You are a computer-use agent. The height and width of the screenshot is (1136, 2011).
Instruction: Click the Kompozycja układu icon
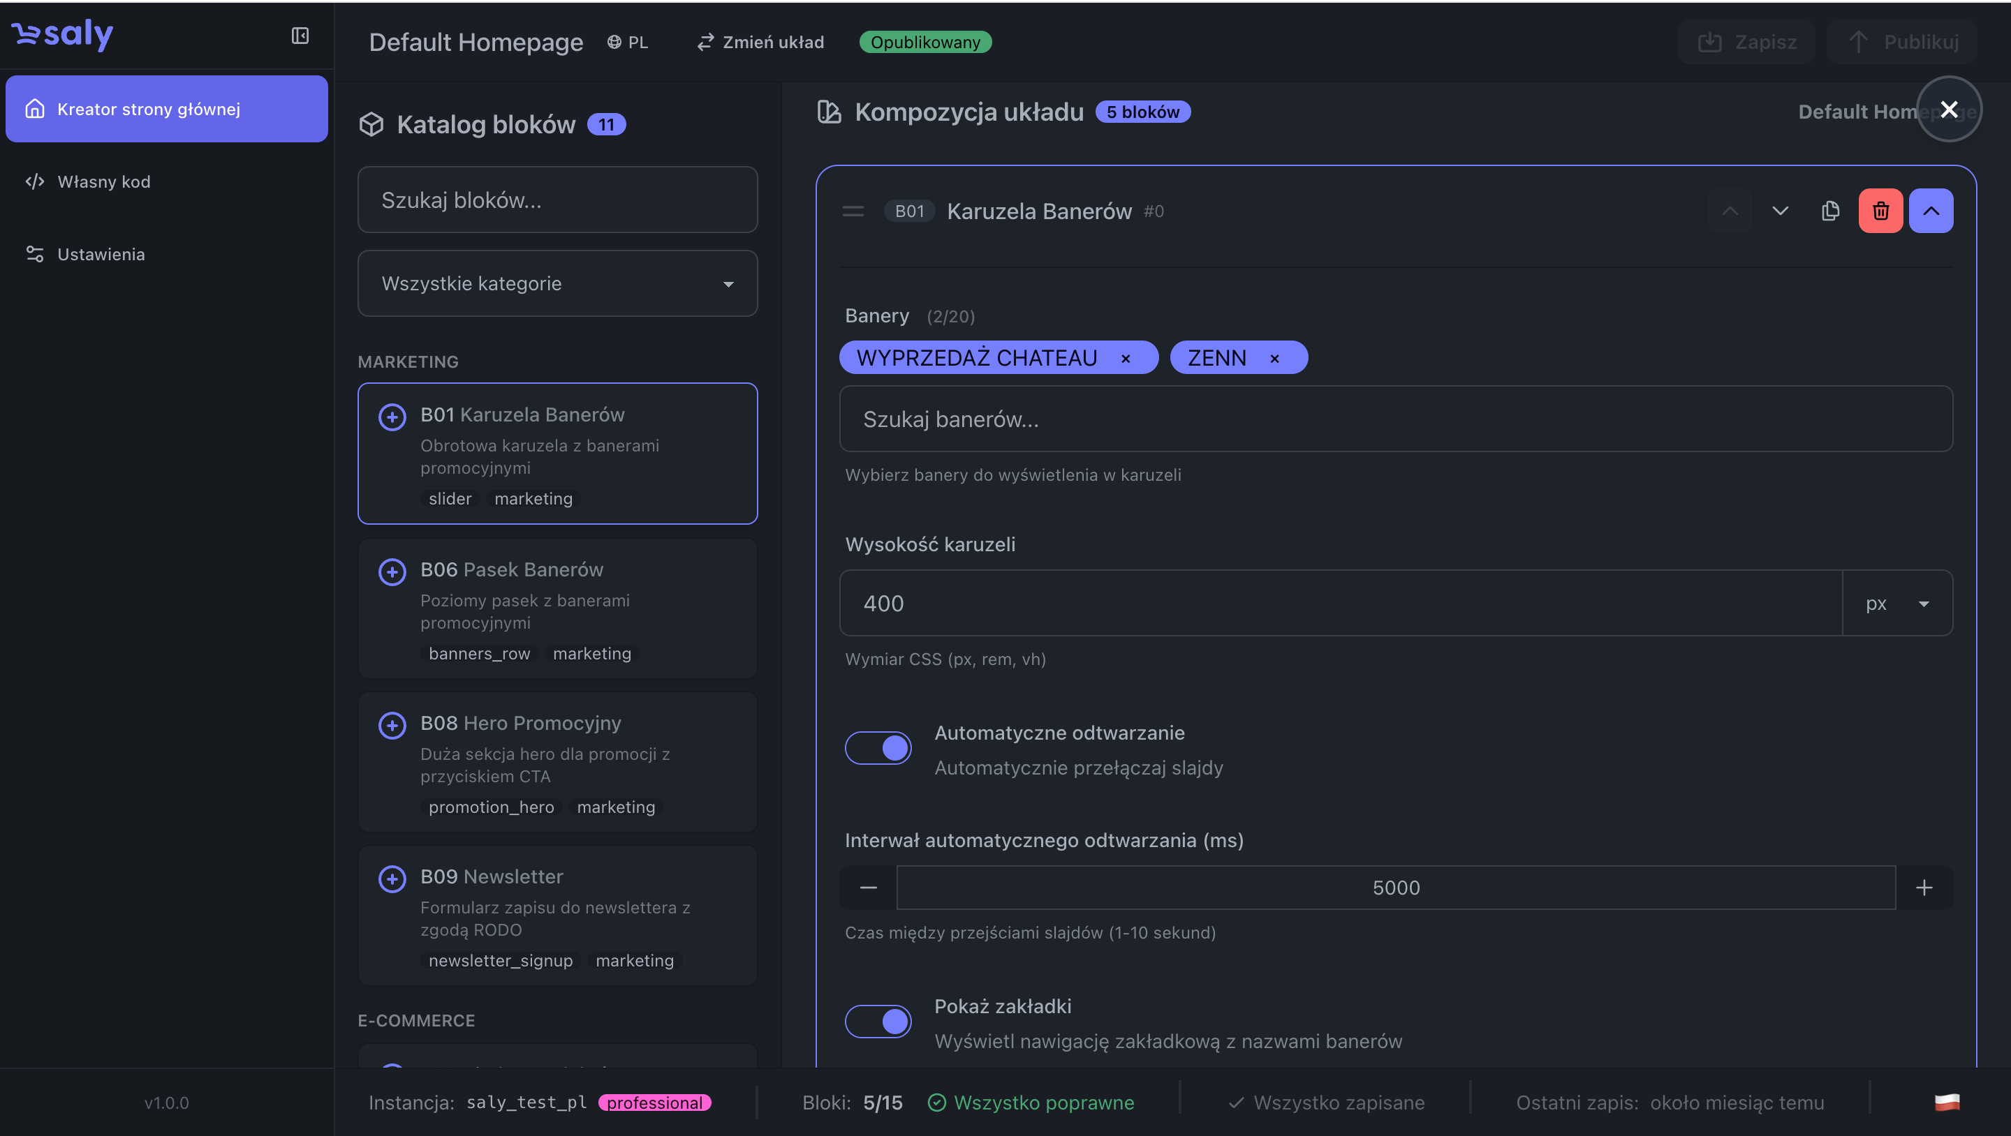coord(829,112)
